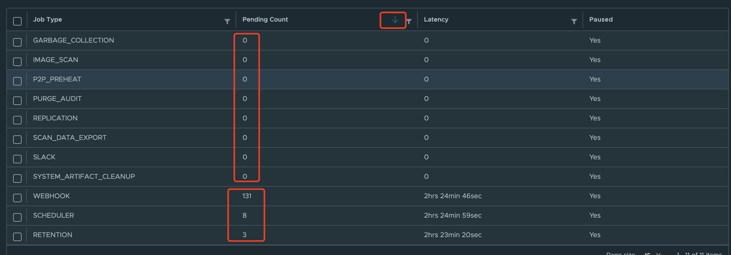Screen dimensions: 731x255
Task: Check the P2P_PREHEAT row checkbox
Action: [17, 81]
